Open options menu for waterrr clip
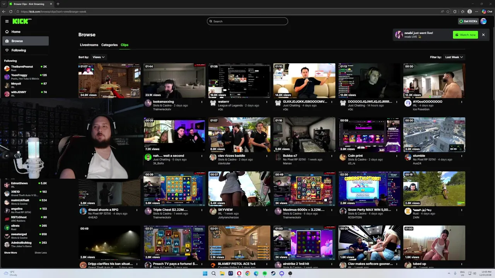This screenshot has height=278, width=495. coord(266,102)
